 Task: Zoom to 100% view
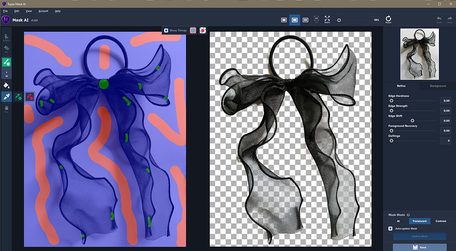[327, 20]
